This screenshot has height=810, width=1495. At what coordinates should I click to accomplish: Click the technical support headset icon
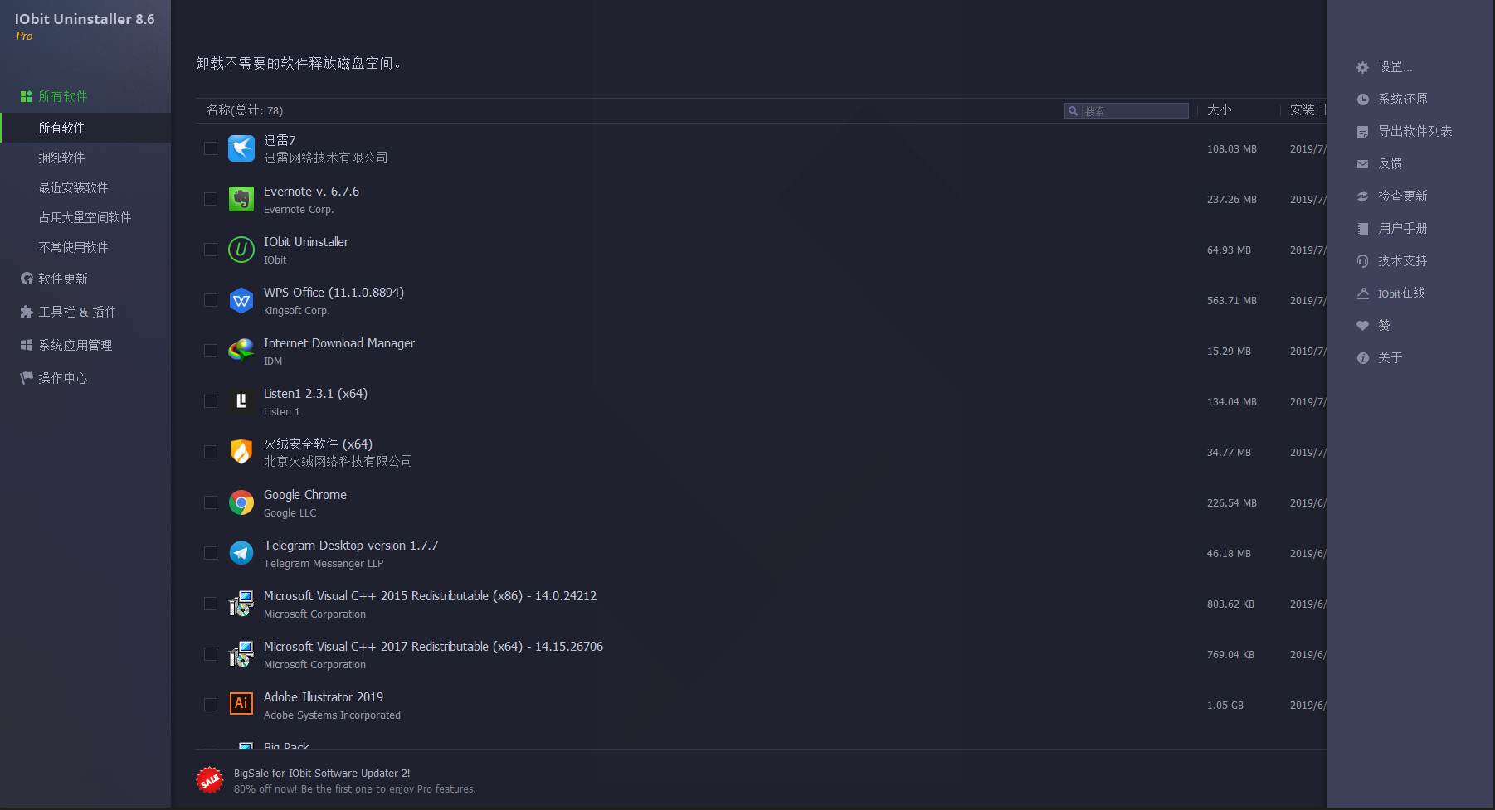[1362, 261]
